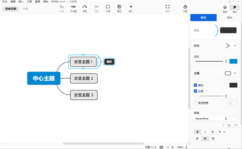
Task: Click the white text color swatch
Action: (234, 119)
